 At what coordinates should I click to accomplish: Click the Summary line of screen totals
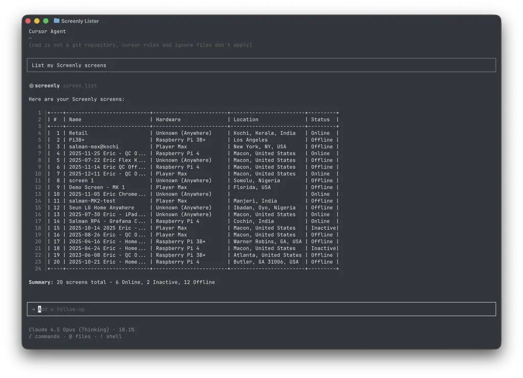point(122,282)
